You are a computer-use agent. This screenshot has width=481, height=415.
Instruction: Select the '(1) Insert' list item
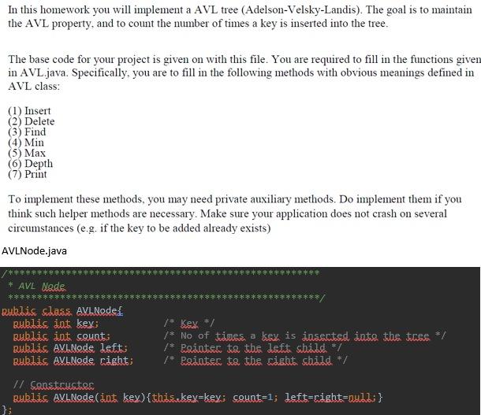(x=29, y=110)
